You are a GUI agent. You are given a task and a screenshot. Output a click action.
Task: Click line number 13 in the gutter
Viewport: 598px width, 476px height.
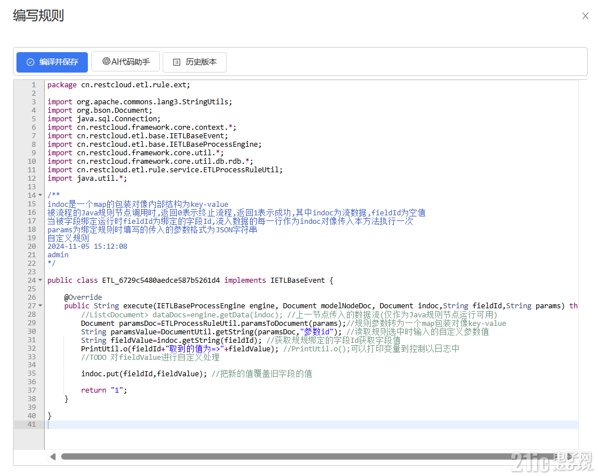[32, 187]
